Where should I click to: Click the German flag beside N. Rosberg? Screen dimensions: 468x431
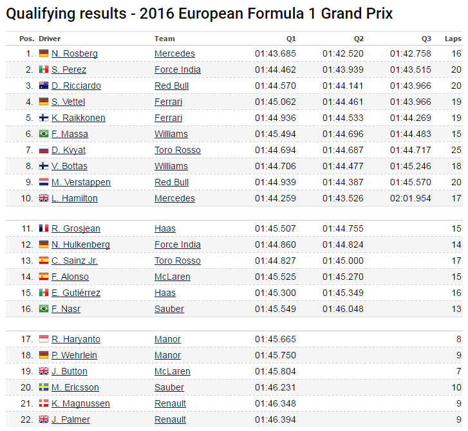(x=44, y=54)
